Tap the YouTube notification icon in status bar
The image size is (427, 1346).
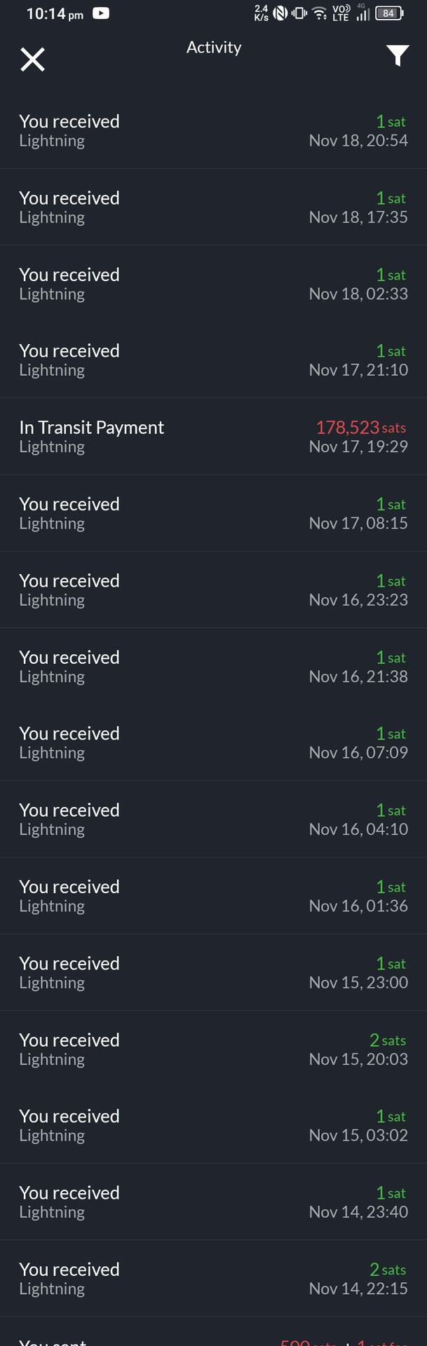[101, 13]
